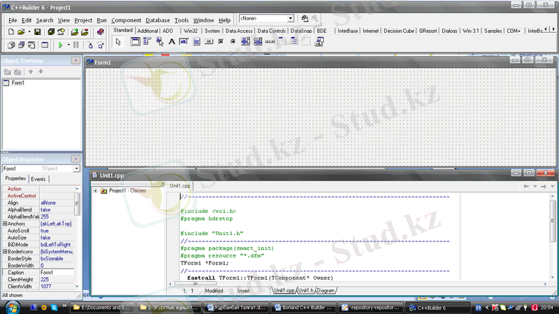The height and width of the screenshot is (314, 559).
Task: Open the Database menu
Action: [158, 20]
